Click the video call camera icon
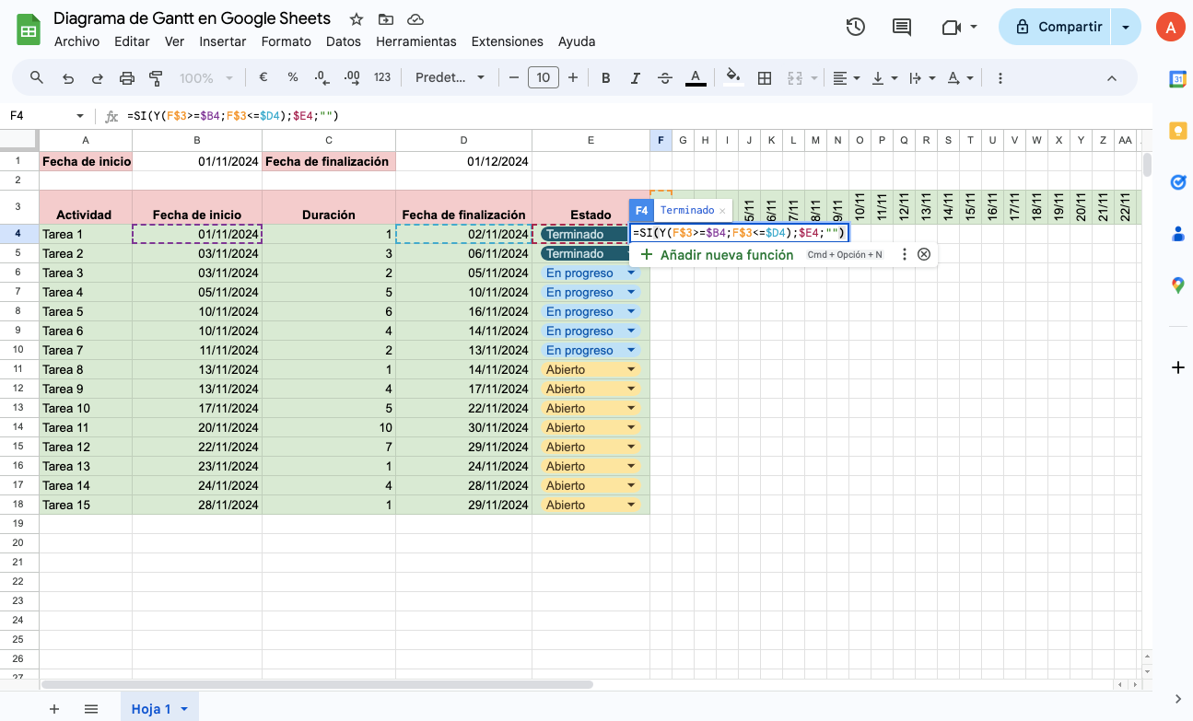The image size is (1193, 721). coord(952,28)
